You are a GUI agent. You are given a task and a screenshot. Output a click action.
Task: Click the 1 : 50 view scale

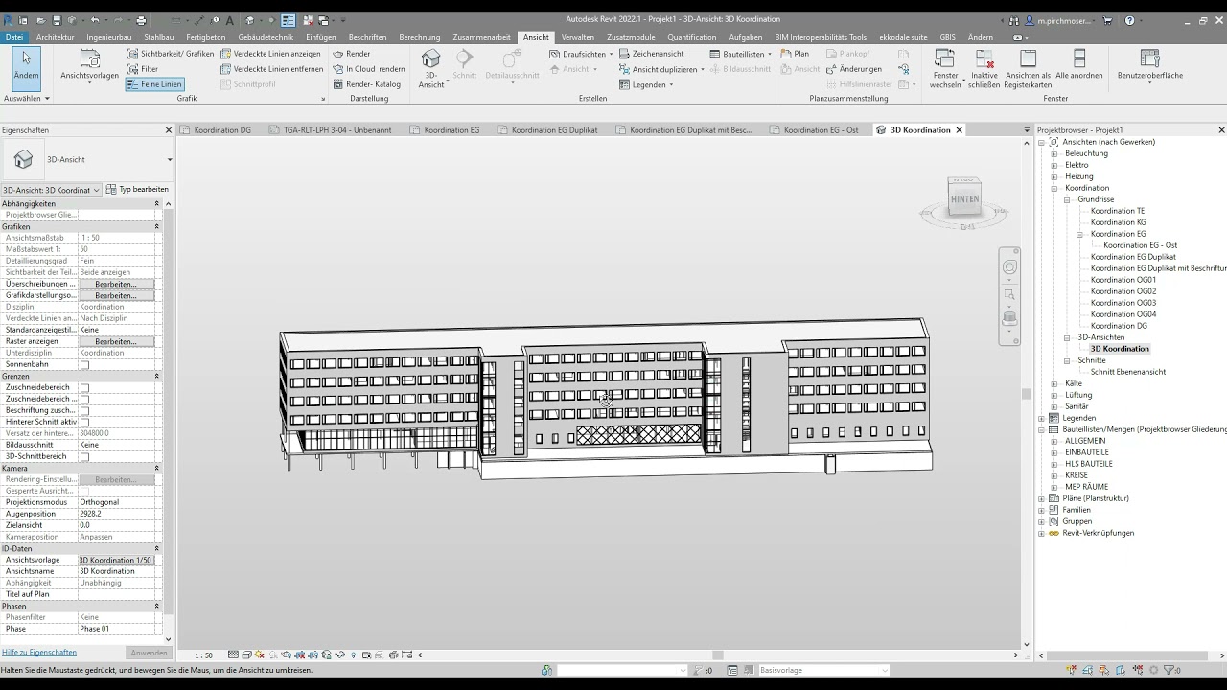coord(203,655)
